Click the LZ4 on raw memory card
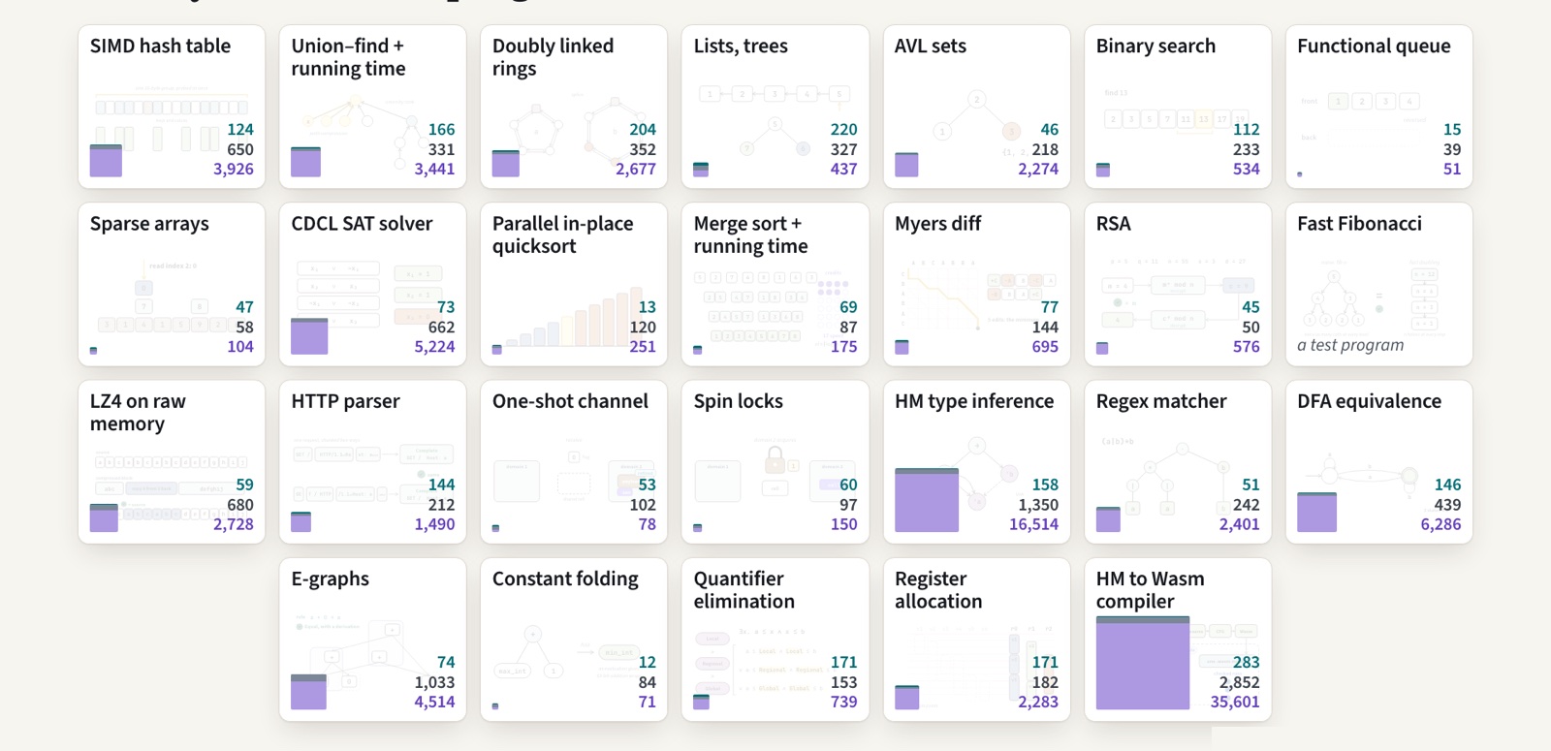The width and height of the screenshot is (1551, 751). tap(172, 462)
